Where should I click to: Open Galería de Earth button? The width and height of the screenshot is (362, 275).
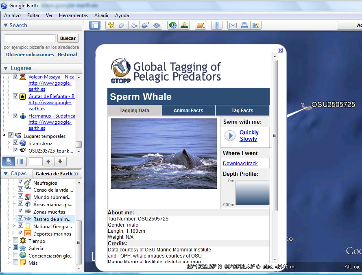[57, 174]
